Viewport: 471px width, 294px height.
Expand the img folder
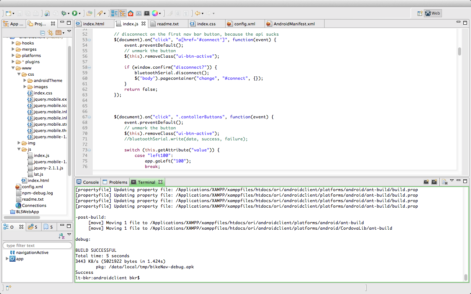19,143
